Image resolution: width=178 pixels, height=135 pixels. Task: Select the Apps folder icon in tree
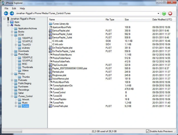(x=12, y=22)
